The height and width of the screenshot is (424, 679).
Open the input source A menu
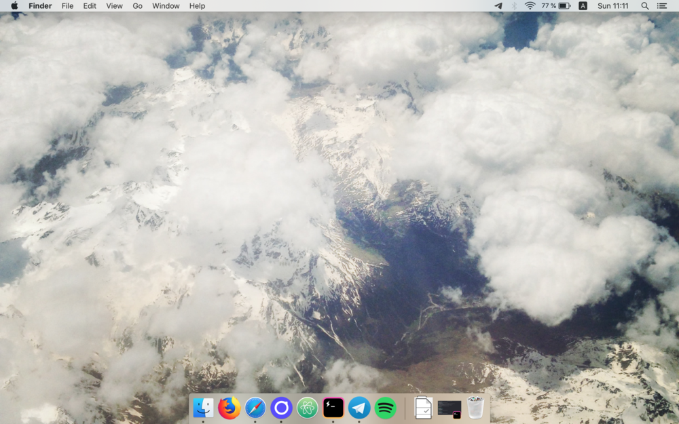[x=583, y=5]
